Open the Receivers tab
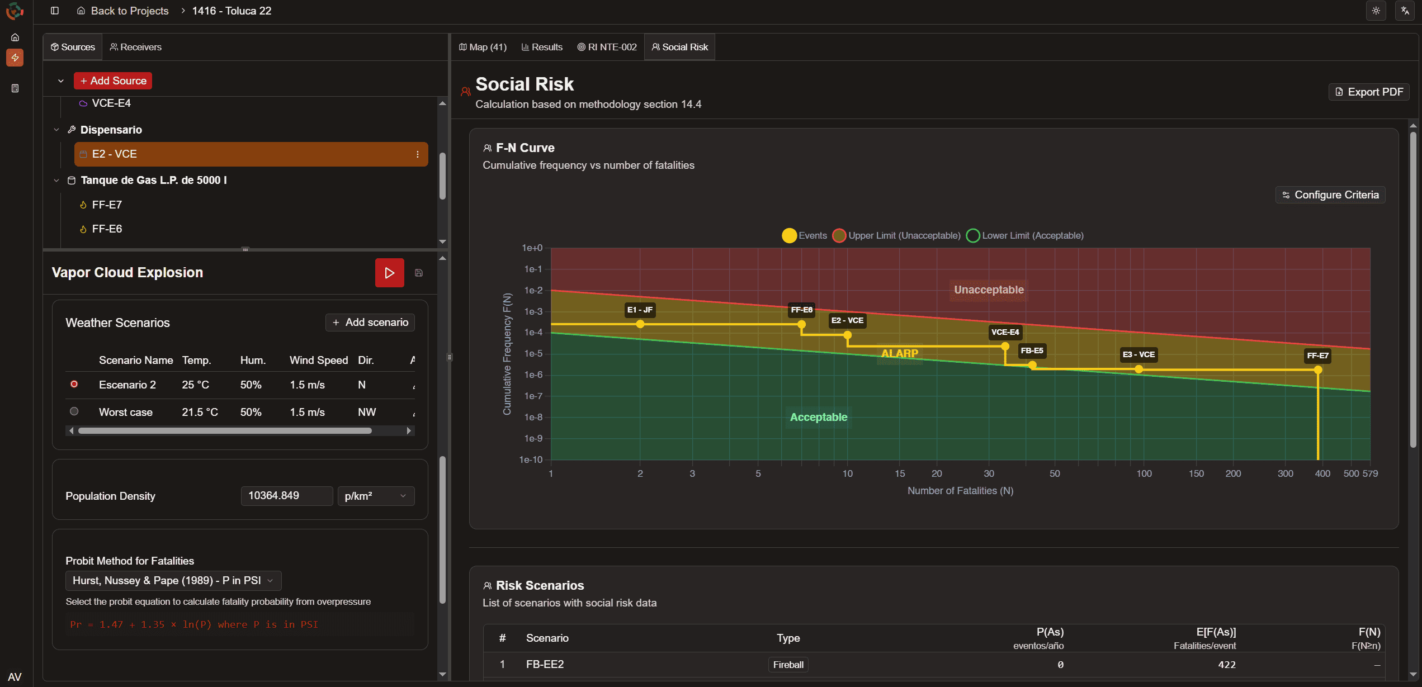1422x687 pixels. click(135, 47)
